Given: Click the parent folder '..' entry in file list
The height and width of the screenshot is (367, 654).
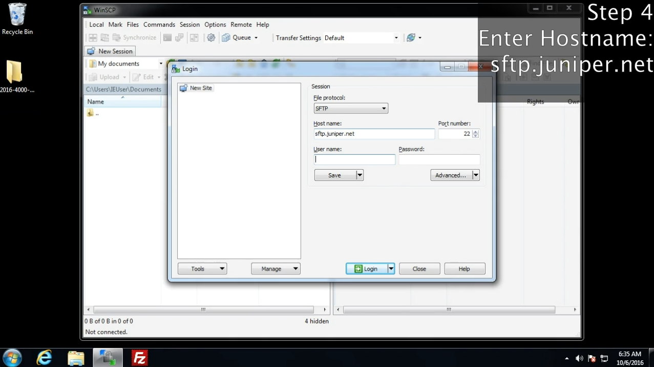Looking at the screenshot, I should [x=93, y=113].
